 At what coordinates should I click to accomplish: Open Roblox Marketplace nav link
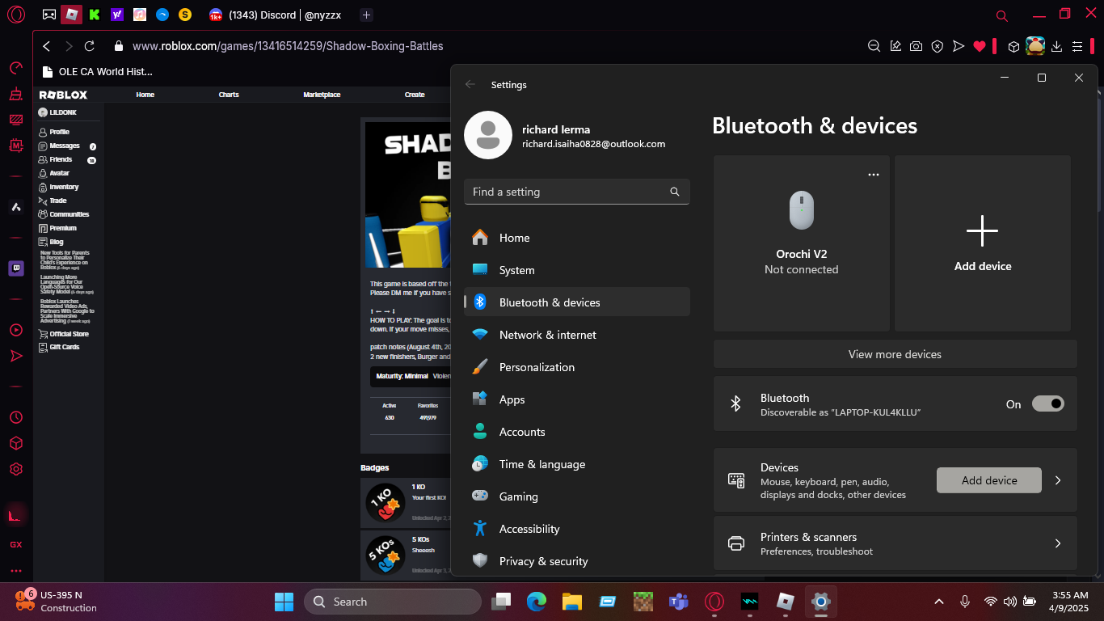click(322, 95)
